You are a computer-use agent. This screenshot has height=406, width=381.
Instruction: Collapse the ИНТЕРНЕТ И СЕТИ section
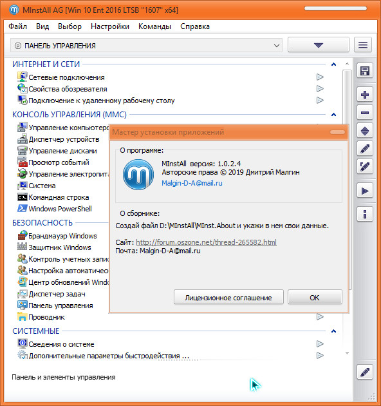[x=333, y=64]
